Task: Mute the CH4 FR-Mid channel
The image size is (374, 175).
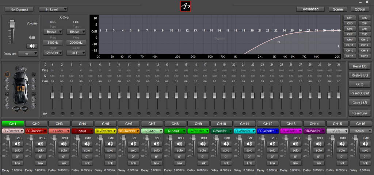Action: tap(87, 144)
